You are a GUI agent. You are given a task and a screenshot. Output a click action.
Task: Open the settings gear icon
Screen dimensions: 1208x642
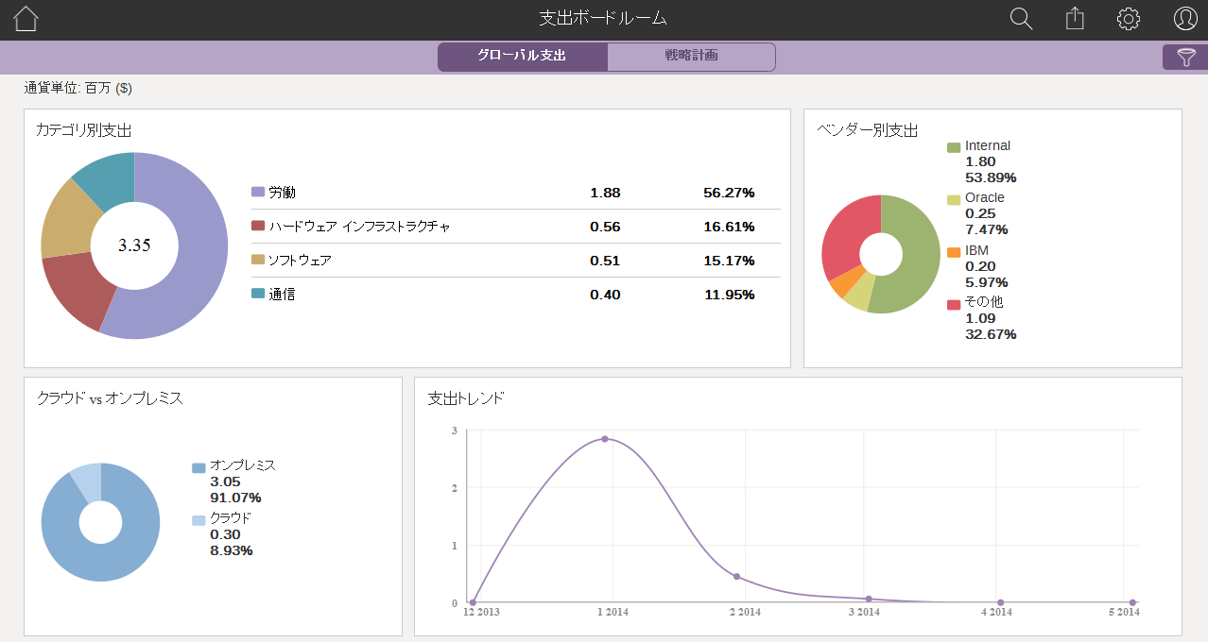click(1129, 19)
